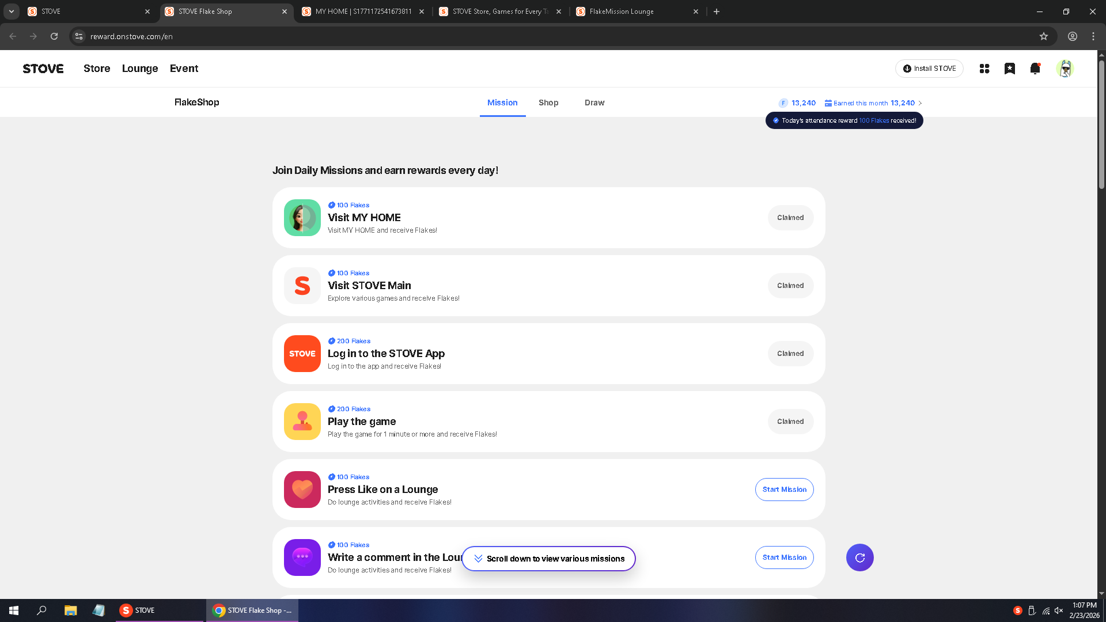
Task: Open the browser tab search dropdown
Action: 12,12
